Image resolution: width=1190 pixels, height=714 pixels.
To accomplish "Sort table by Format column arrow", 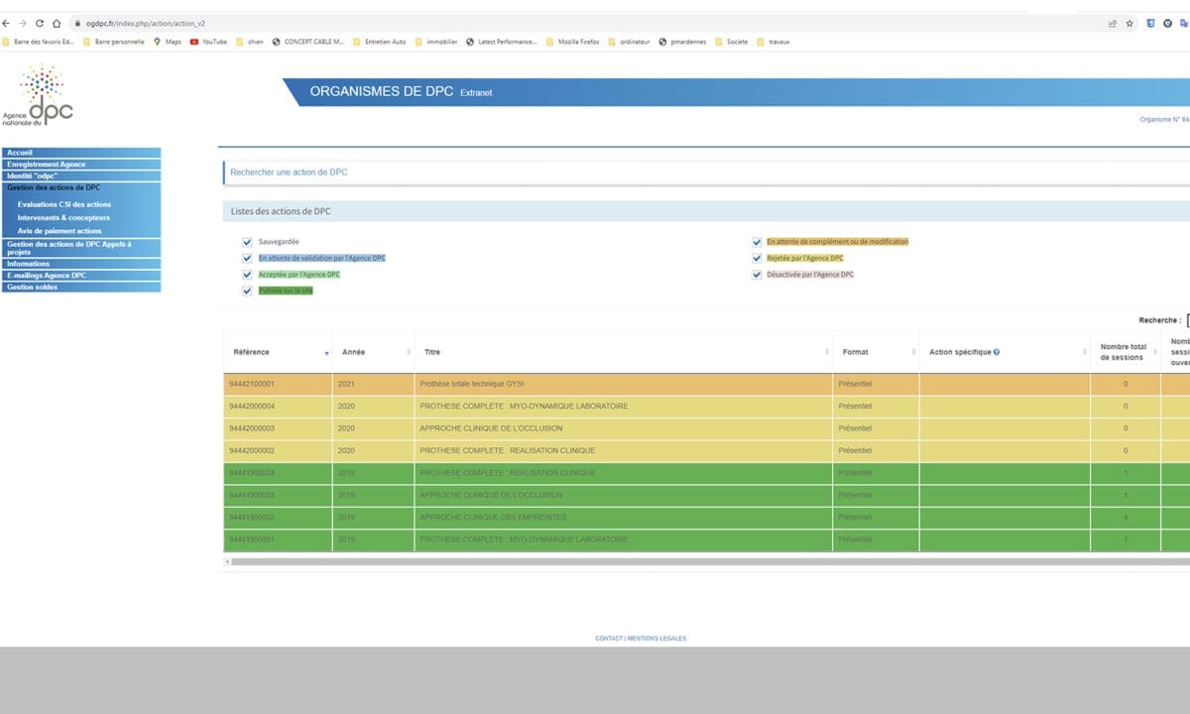I will [914, 353].
